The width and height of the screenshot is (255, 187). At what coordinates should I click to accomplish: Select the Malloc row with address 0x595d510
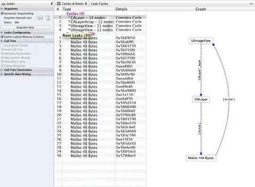pyautogui.click(x=100, y=103)
